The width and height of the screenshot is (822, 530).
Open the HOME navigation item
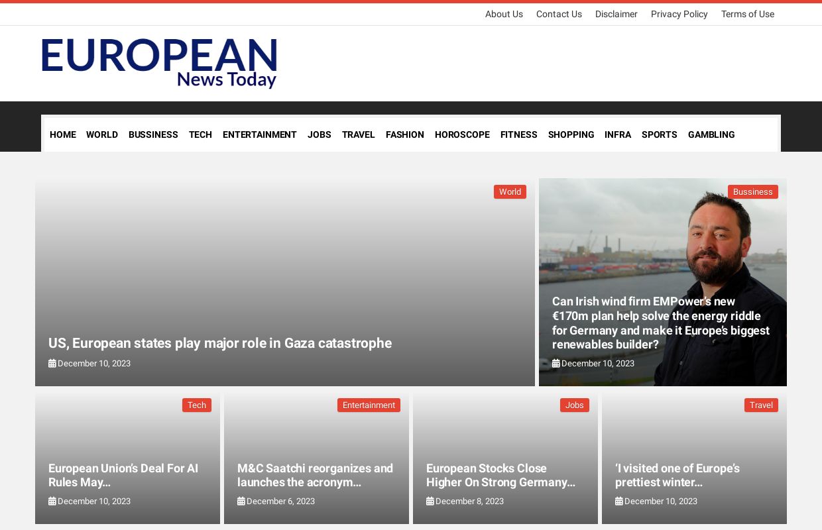[x=62, y=134]
